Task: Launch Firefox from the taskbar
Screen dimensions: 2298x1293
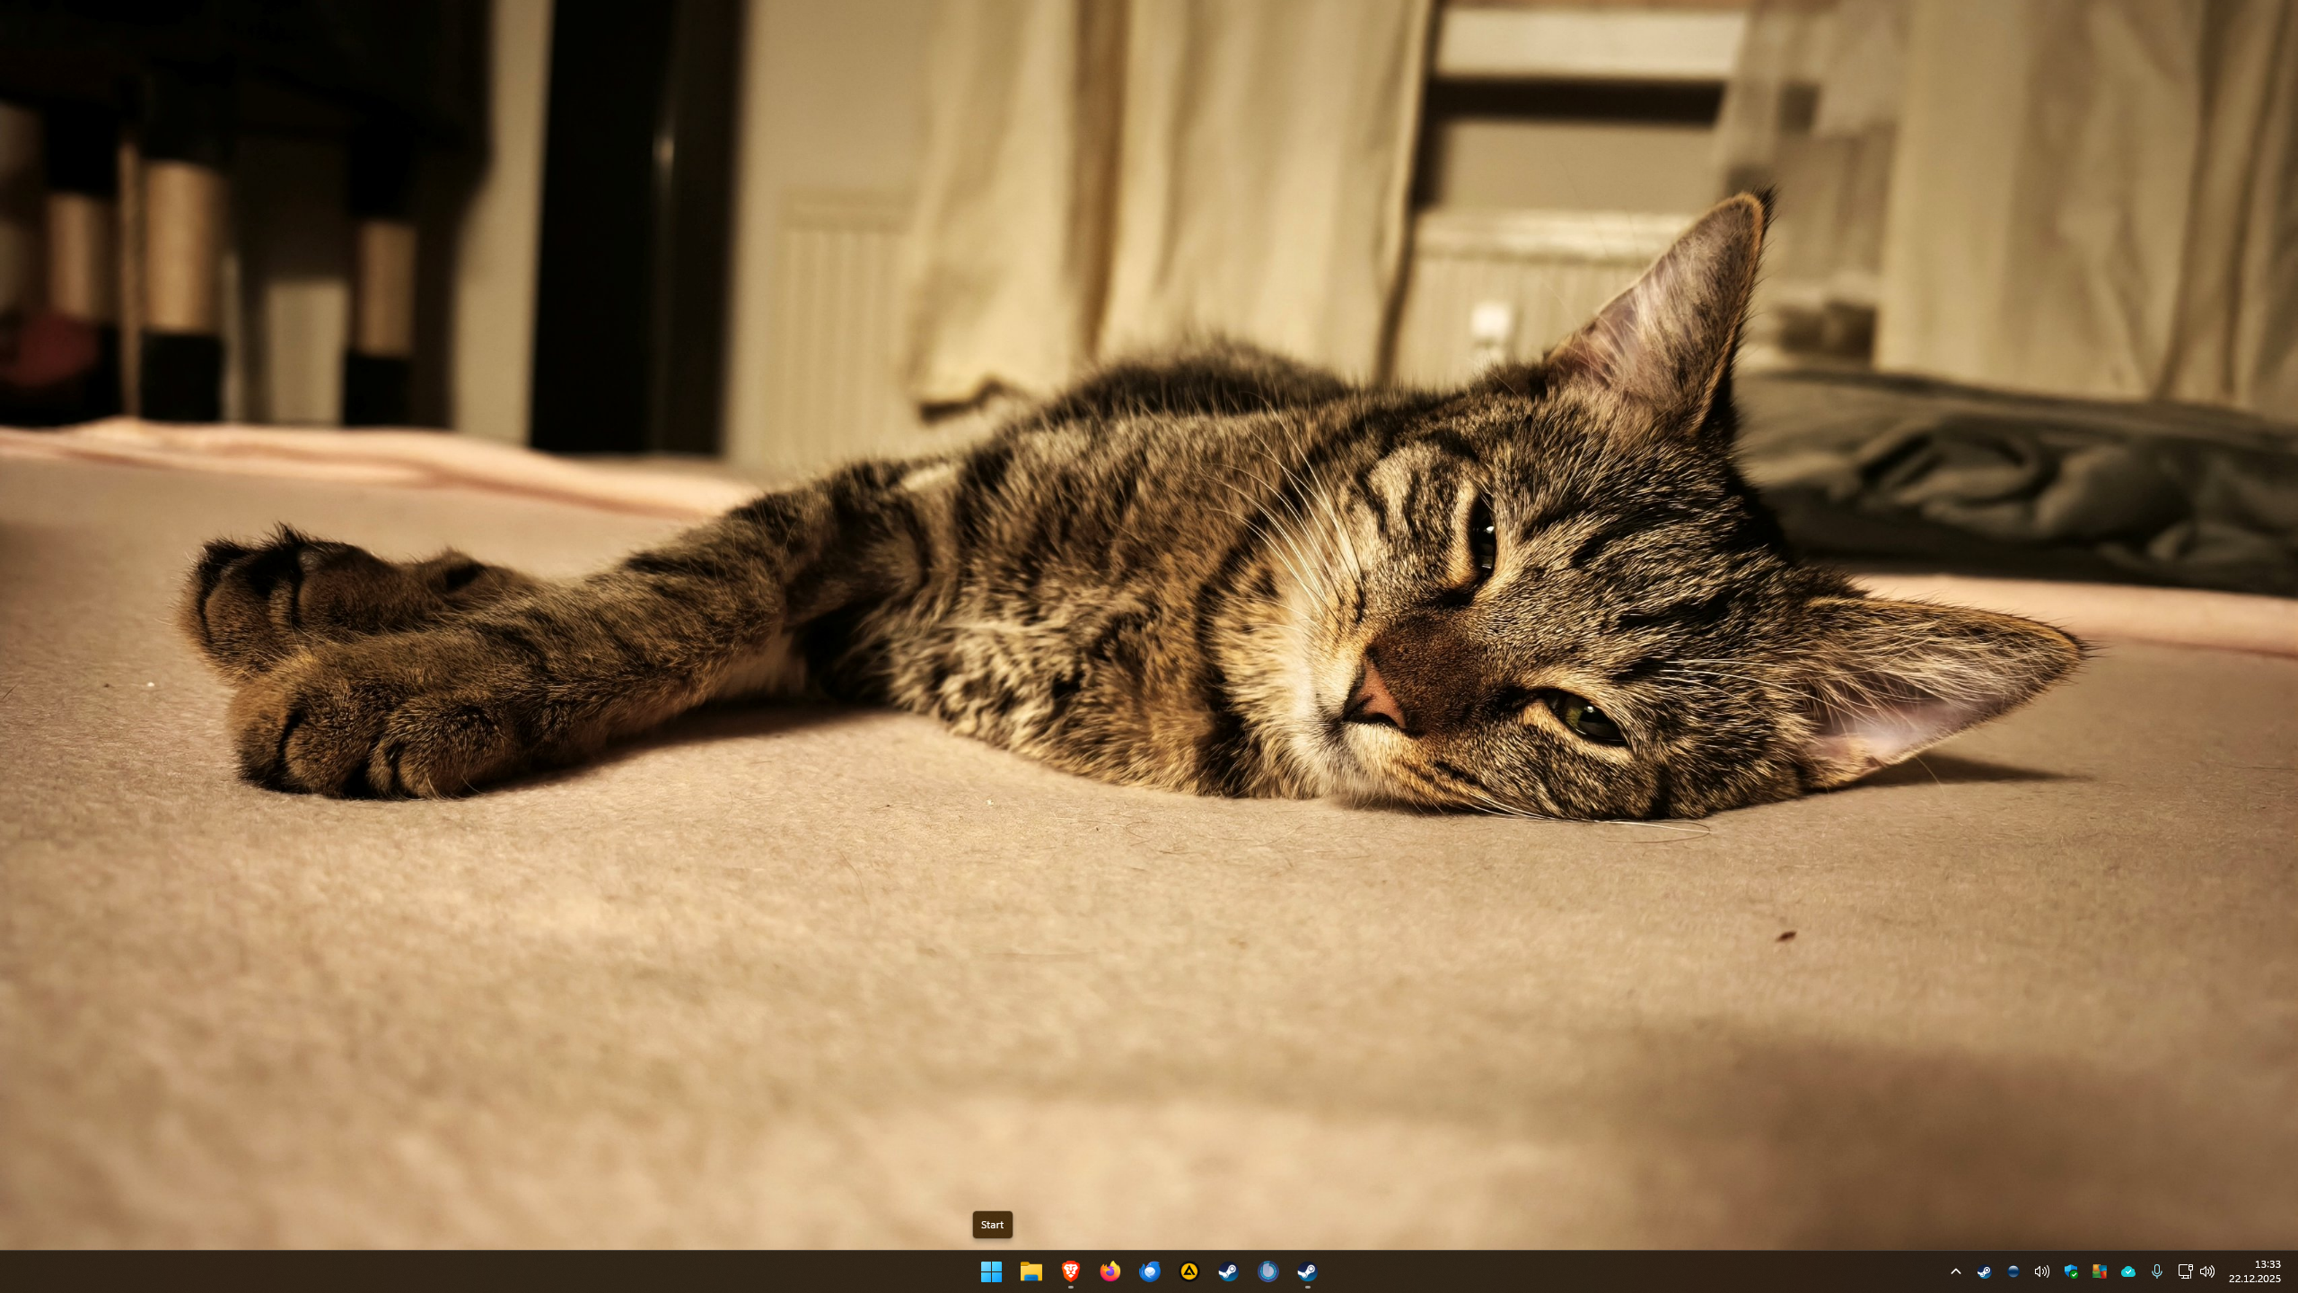Action: 1110,1271
